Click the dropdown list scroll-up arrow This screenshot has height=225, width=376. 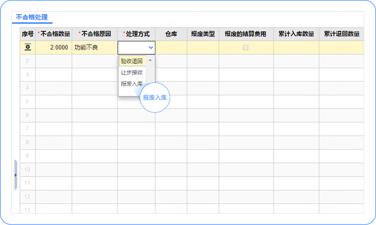pyautogui.click(x=150, y=60)
